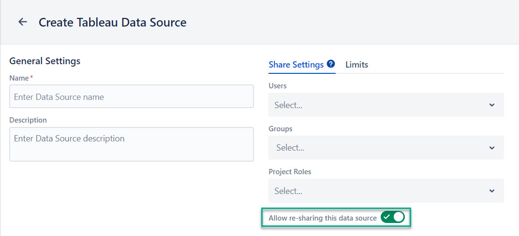Open the Project Roles select dropdown

click(386, 191)
